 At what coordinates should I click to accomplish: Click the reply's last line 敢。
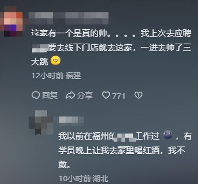coord(64,165)
